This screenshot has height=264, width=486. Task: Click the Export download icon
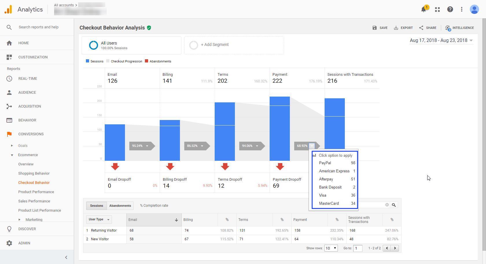pos(396,28)
